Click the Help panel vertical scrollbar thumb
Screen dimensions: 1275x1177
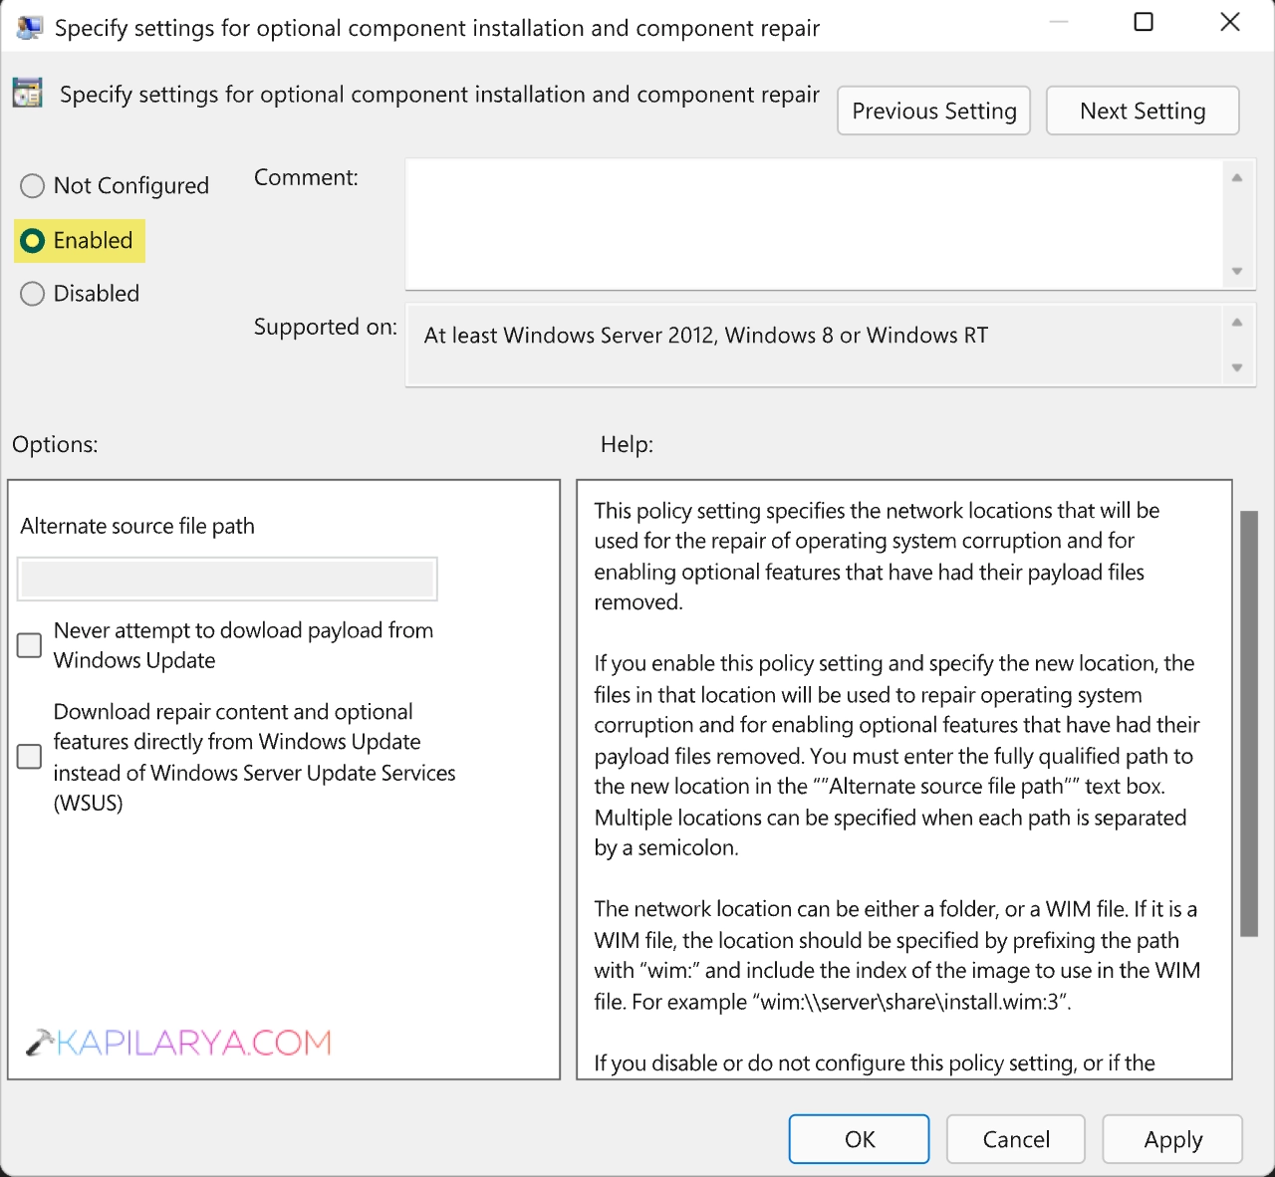pyautogui.click(x=1249, y=724)
